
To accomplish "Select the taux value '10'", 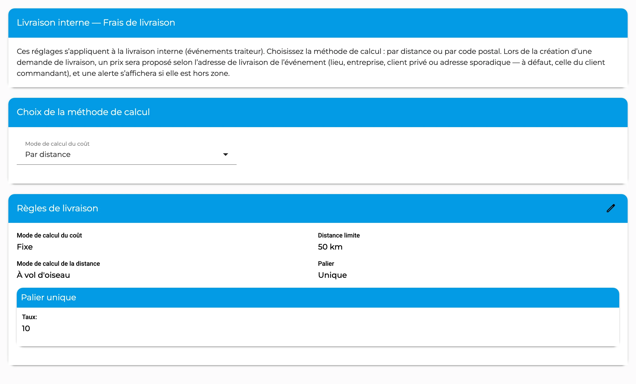I will pos(26,329).
